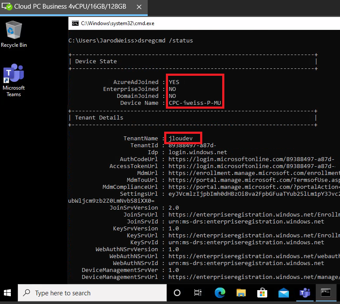Click the DomainJoined 'NO' value
Image resolution: width=340 pixels, height=304 pixels.
pos(172,96)
